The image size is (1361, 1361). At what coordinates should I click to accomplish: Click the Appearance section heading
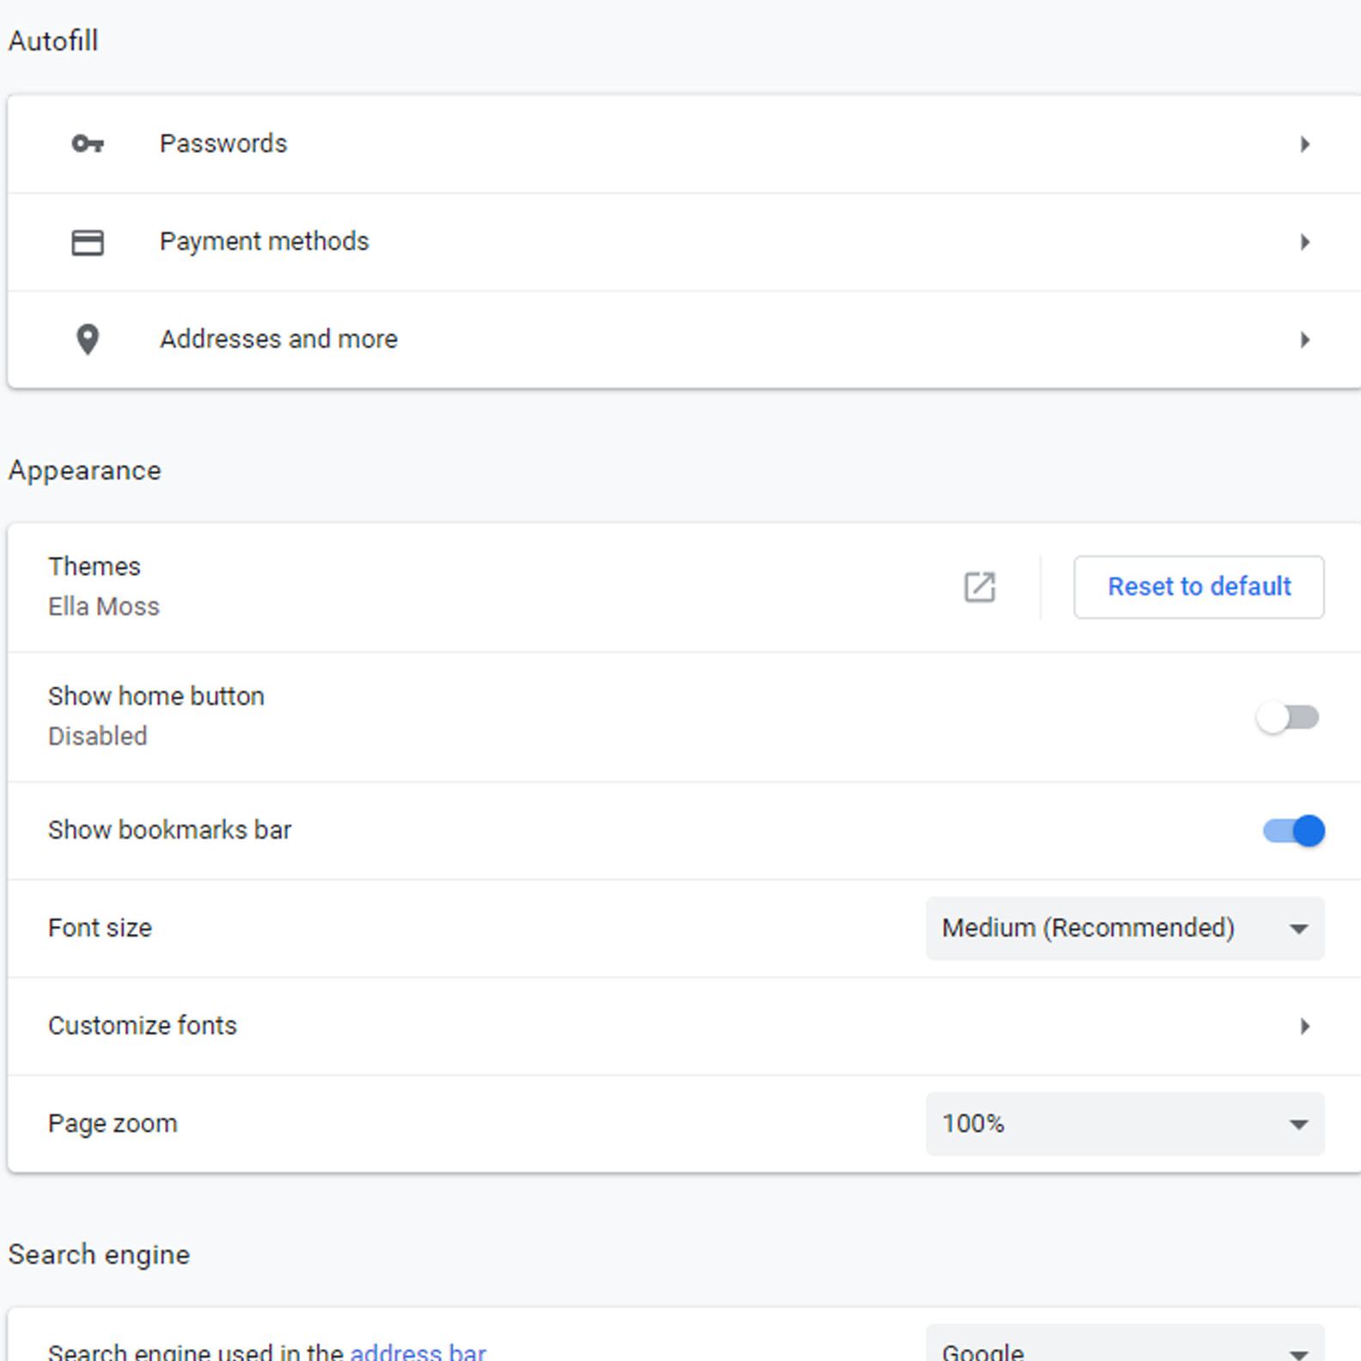[84, 471]
